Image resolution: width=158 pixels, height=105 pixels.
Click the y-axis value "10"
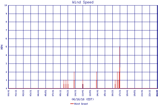pyautogui.click(x=6, y=5)
